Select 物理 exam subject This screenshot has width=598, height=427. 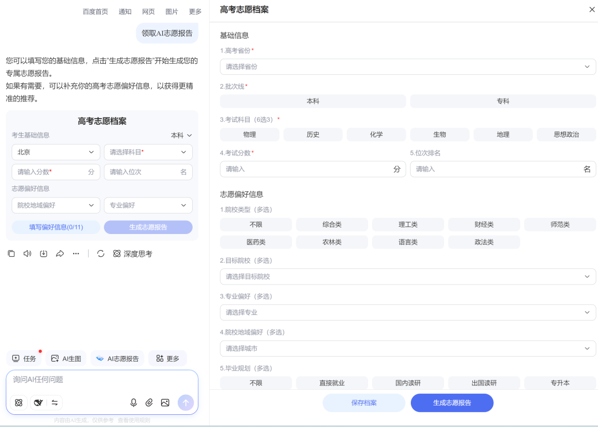pyautogui.click(x=249, y=134)
